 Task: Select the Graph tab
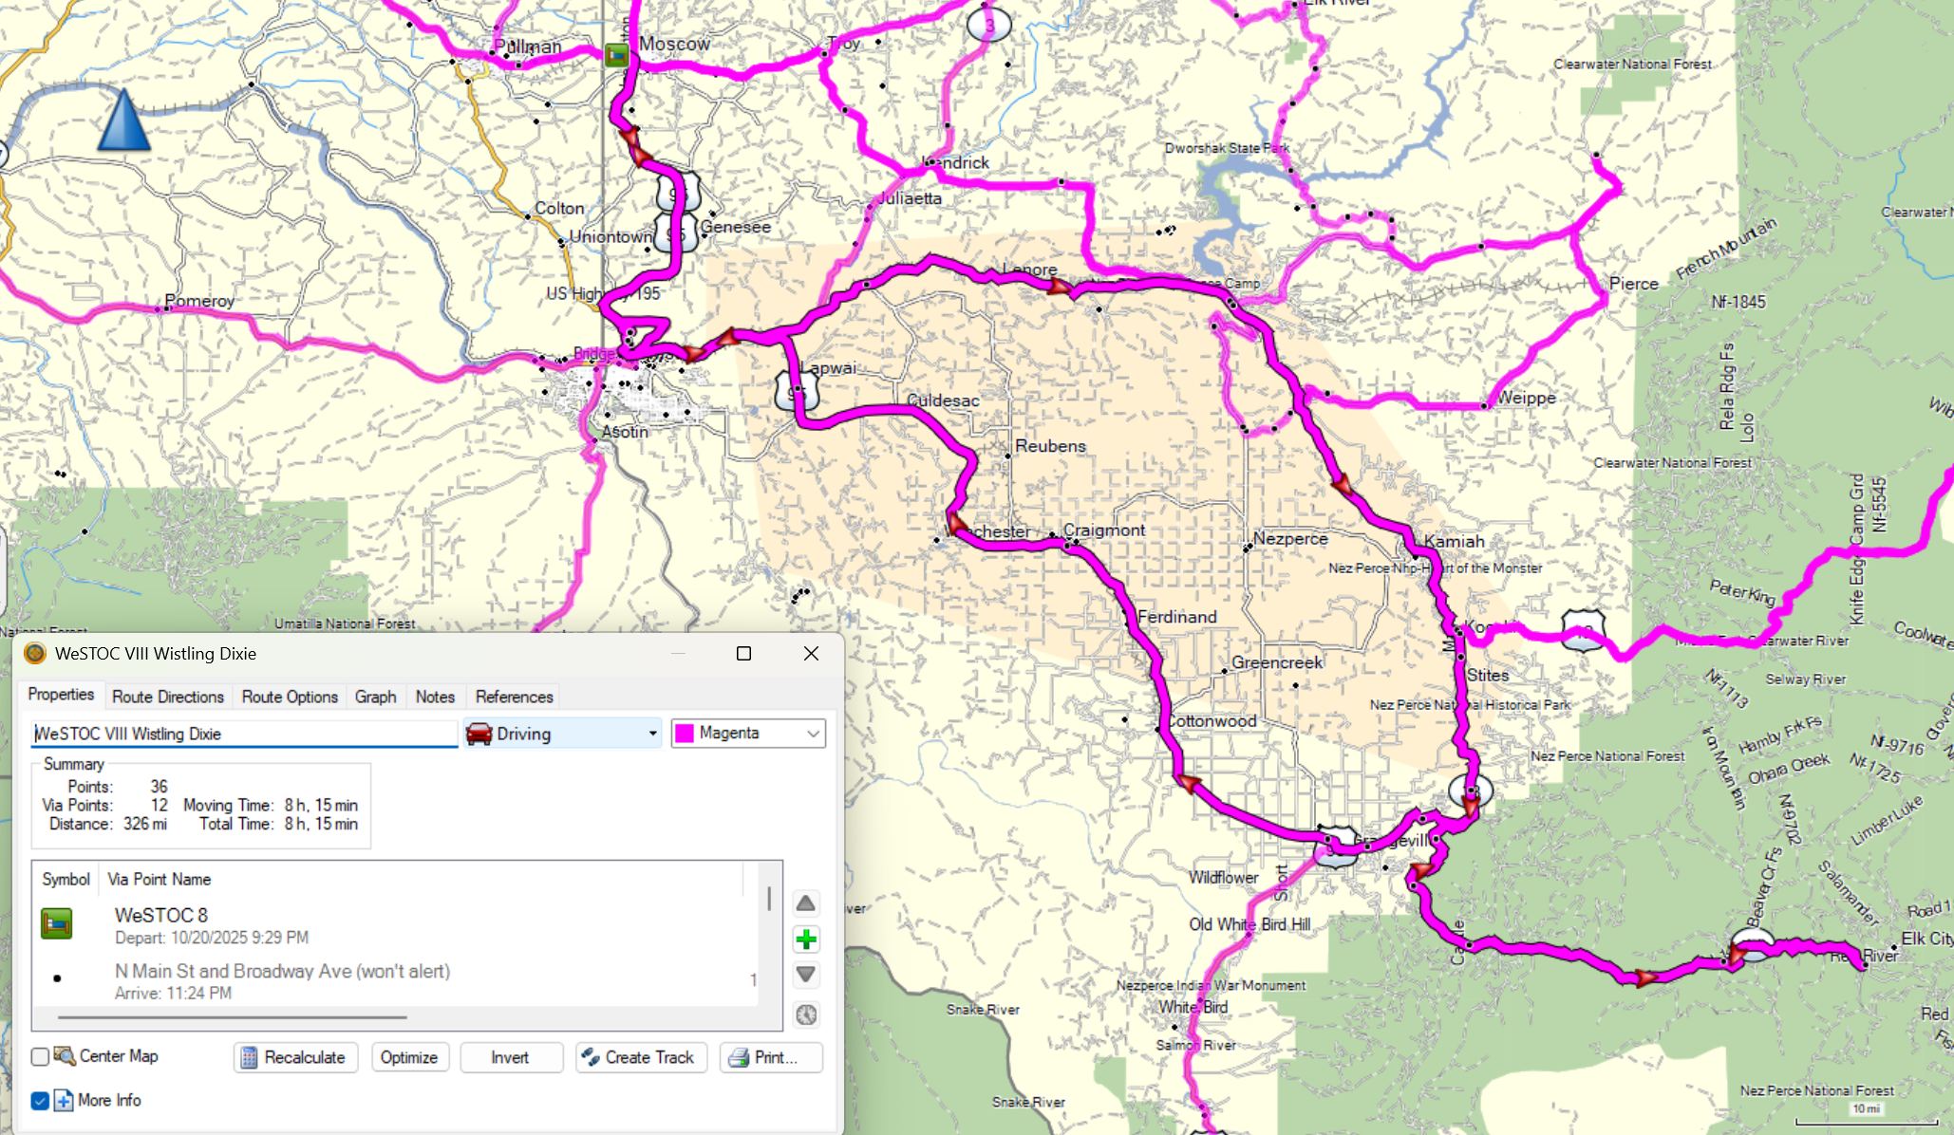click(x=375, y=697)
